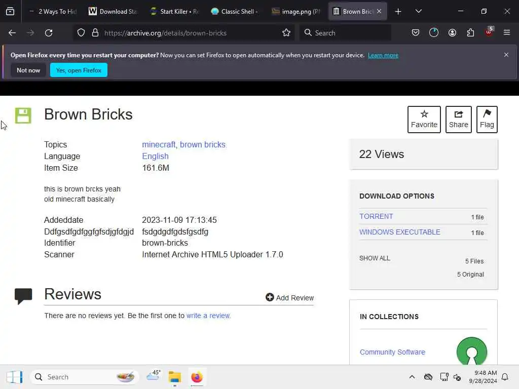
Task: Click the Windows taskbar Search box
Action: tap(84, 377)
